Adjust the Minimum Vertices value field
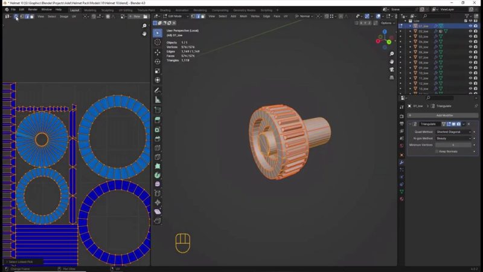483x272 pixels. (x=453, y=144)
